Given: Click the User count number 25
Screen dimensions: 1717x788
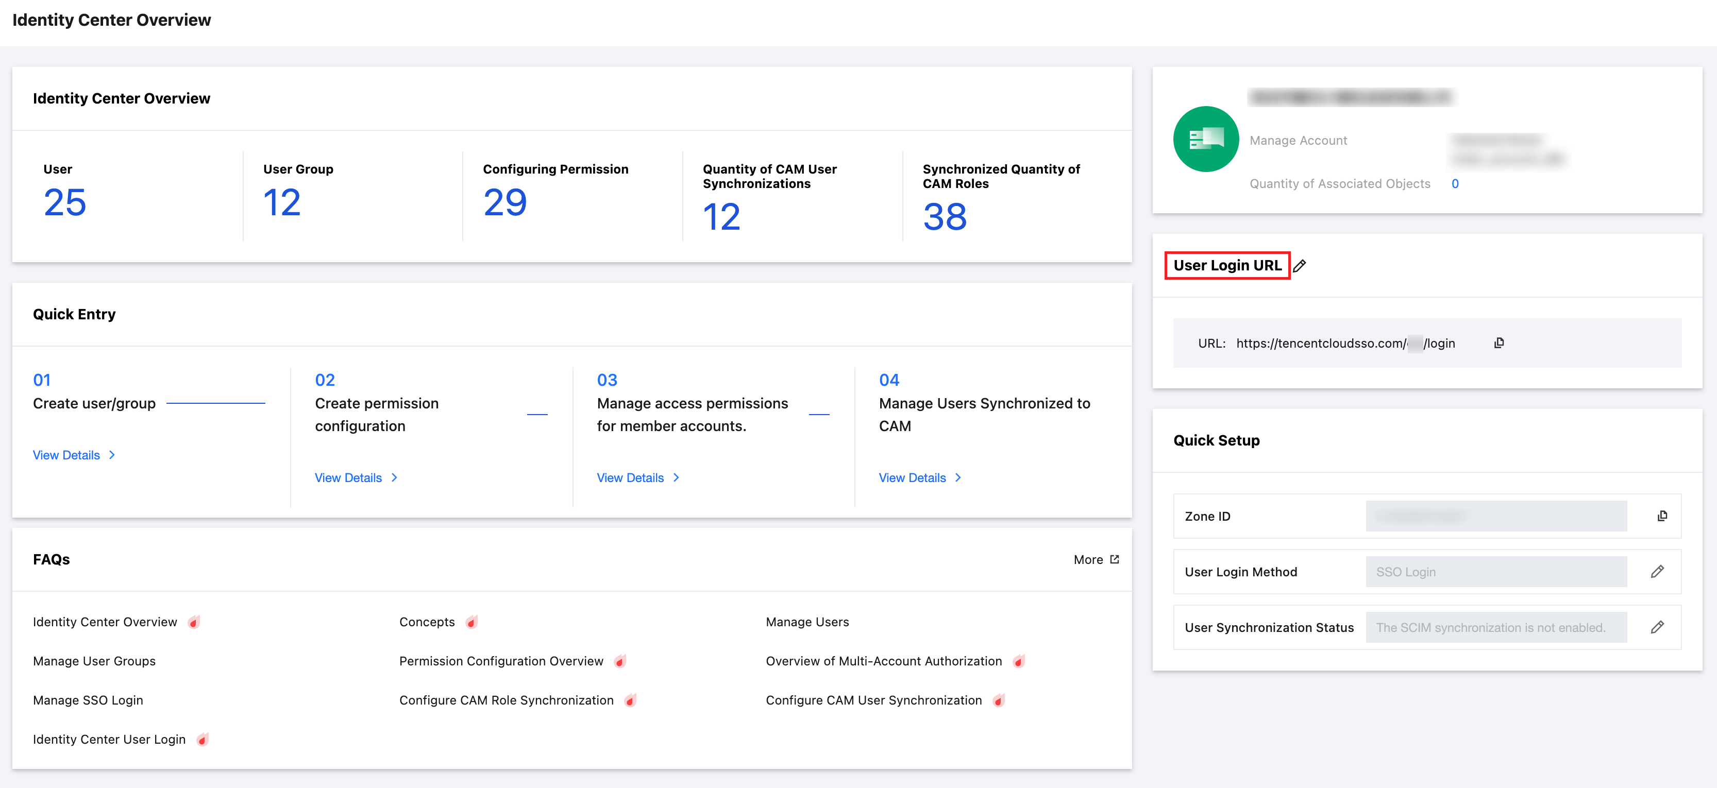Looking at the screenshot, I should [64, 202].
